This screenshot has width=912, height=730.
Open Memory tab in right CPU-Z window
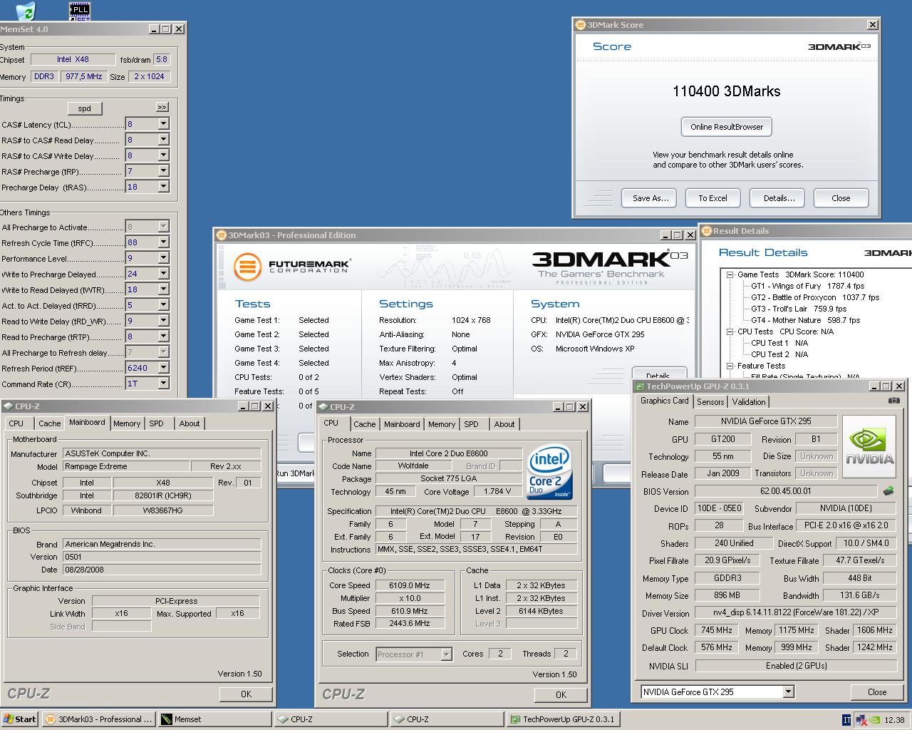[441, 424]
